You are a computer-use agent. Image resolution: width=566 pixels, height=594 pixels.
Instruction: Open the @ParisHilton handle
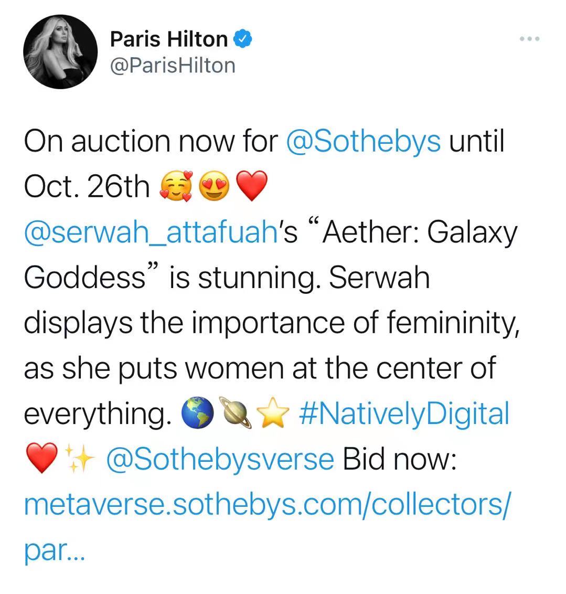[x=173, y=66]
